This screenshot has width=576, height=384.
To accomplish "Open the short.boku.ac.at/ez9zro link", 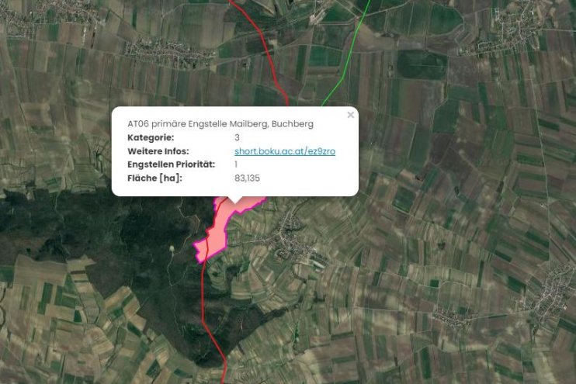I will tap(285, 151).
